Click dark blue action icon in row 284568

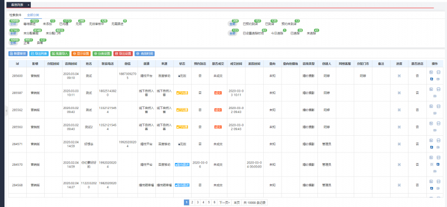[431, 188]
